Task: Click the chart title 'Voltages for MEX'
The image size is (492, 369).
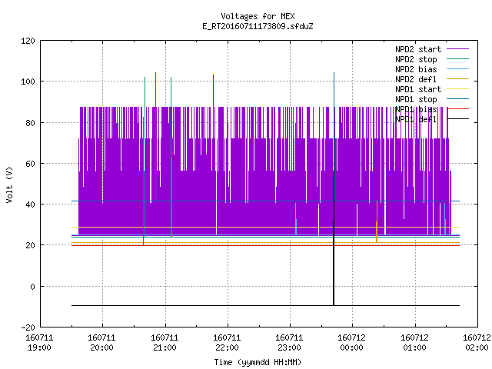Action: pos(258,16)
